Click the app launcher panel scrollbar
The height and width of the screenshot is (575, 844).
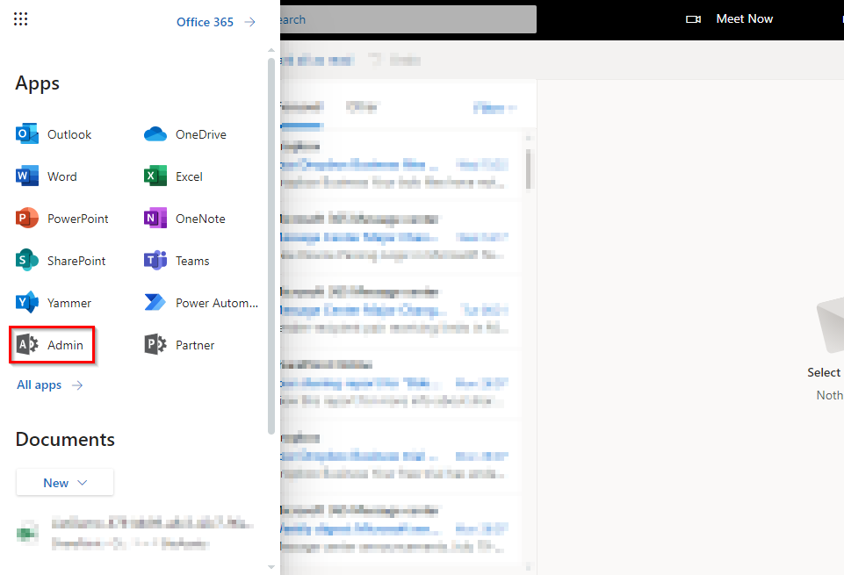(x=271, y=246)
